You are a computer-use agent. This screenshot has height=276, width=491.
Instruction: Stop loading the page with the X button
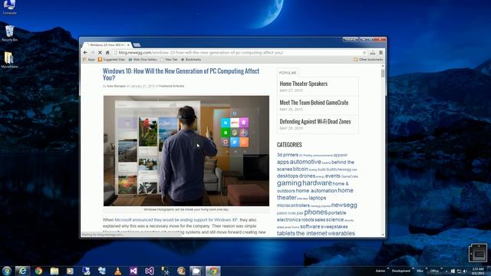[100, 53]
